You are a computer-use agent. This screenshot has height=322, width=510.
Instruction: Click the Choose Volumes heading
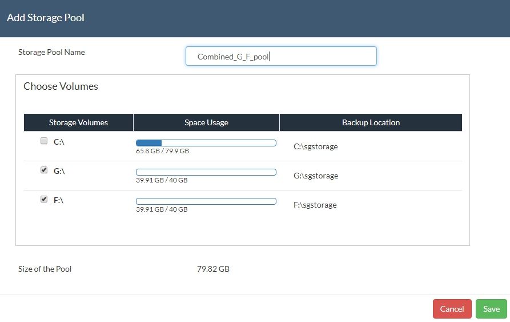tap(61, 86)
